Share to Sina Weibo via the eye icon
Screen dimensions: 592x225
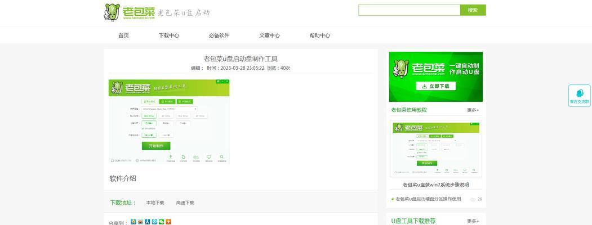coord(140,222)
